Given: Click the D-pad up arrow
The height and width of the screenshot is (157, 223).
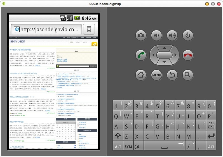Looking at the screenshot, I should tap(164, 48).
